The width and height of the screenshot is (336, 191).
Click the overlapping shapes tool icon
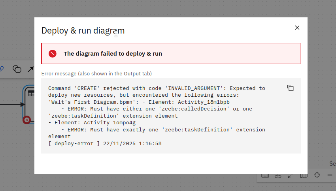point(17,69)
